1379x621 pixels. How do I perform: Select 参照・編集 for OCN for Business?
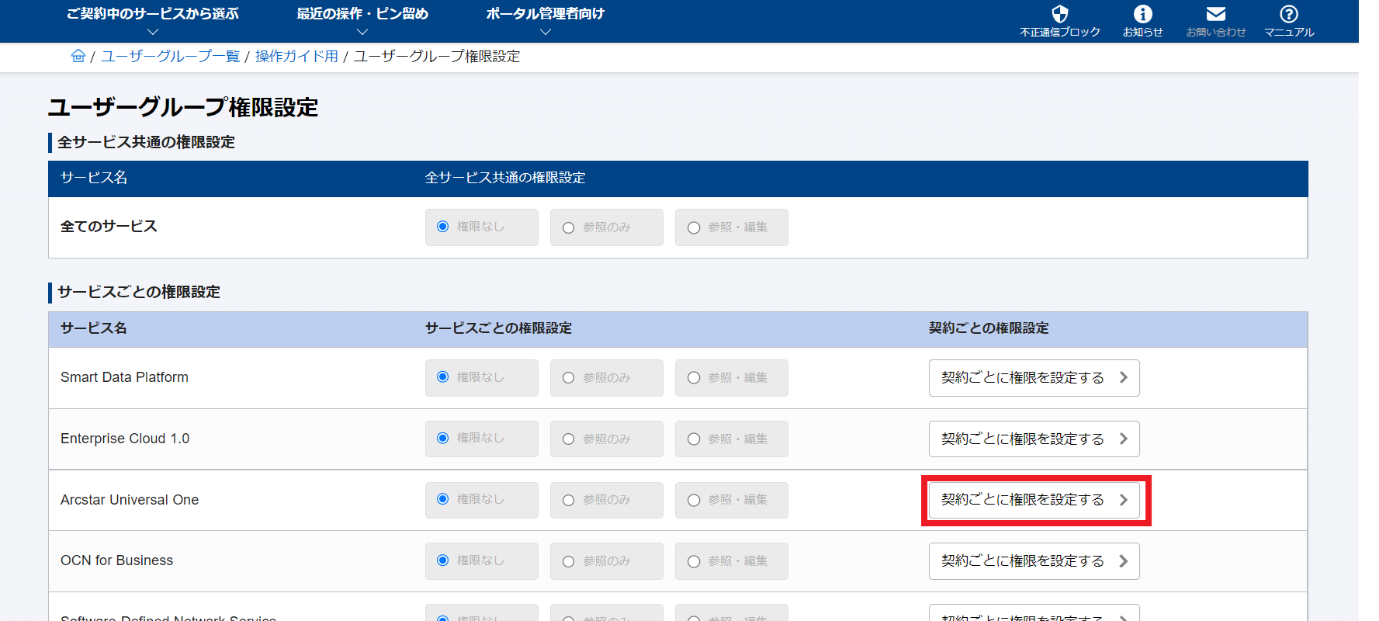[732, 561]
